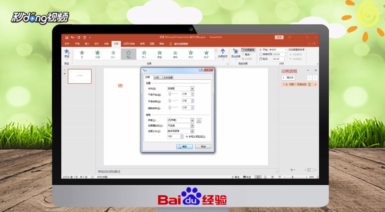The image size is (385, 212).
Task: Select the Split (劈裂) animation effect
Action: pos(160,54)
